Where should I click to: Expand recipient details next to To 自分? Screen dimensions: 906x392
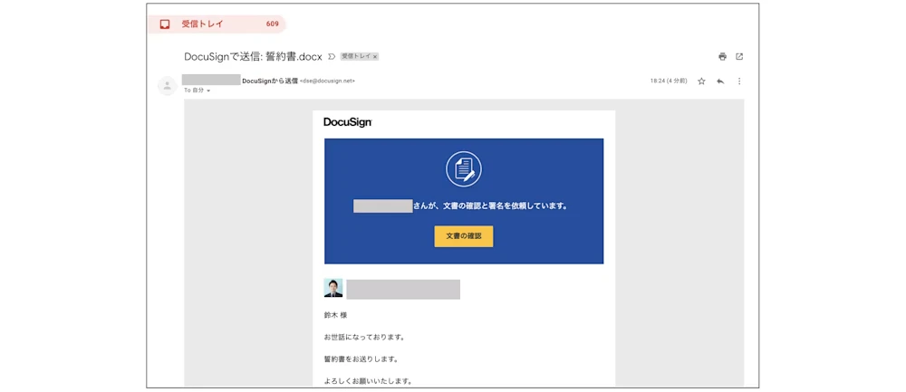[x=208, y=91]
